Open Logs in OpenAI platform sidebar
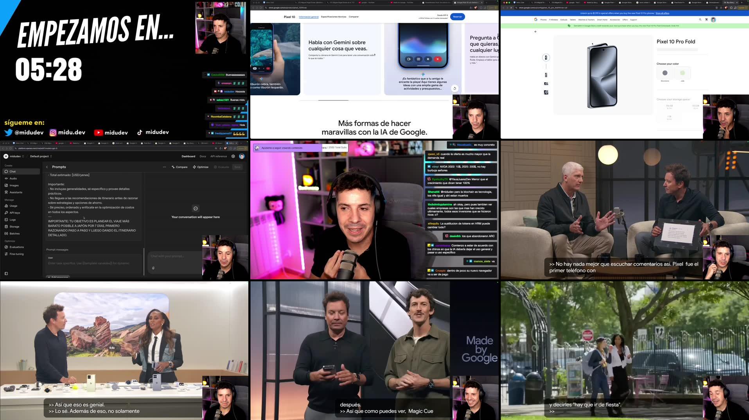 pos(22,220)
